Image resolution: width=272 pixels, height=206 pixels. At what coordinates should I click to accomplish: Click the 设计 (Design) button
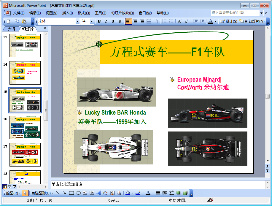(228, 21)
